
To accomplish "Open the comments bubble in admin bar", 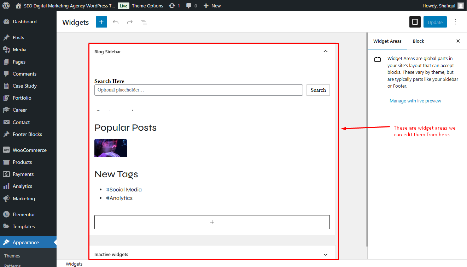I will [189, 6].
